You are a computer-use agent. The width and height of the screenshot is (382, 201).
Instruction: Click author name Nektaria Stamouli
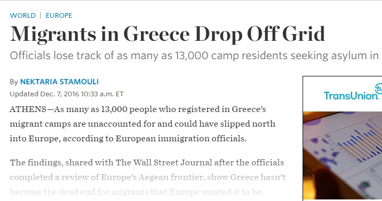(x=60, y=82)
